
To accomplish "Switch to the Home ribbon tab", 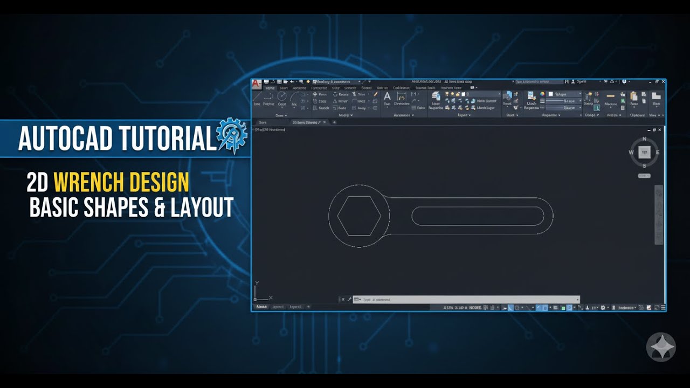I will [270, 88].
